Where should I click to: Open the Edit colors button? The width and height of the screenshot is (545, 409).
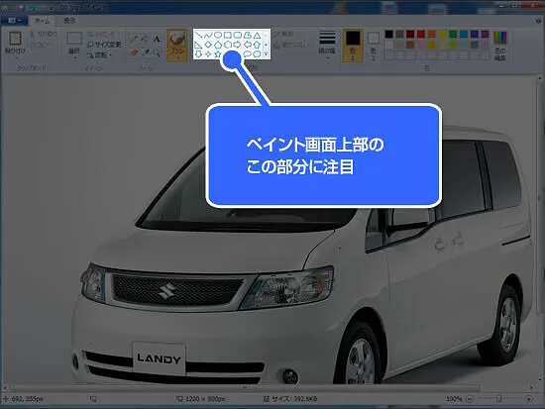pyautogui.click(x=500, y=46)
